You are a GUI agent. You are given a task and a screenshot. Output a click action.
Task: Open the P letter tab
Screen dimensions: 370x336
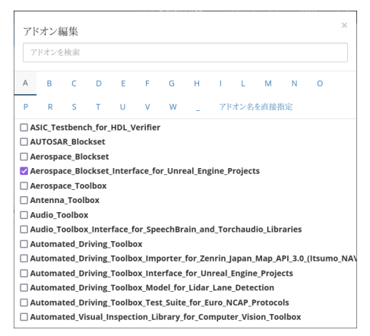[x=26, y=106]
